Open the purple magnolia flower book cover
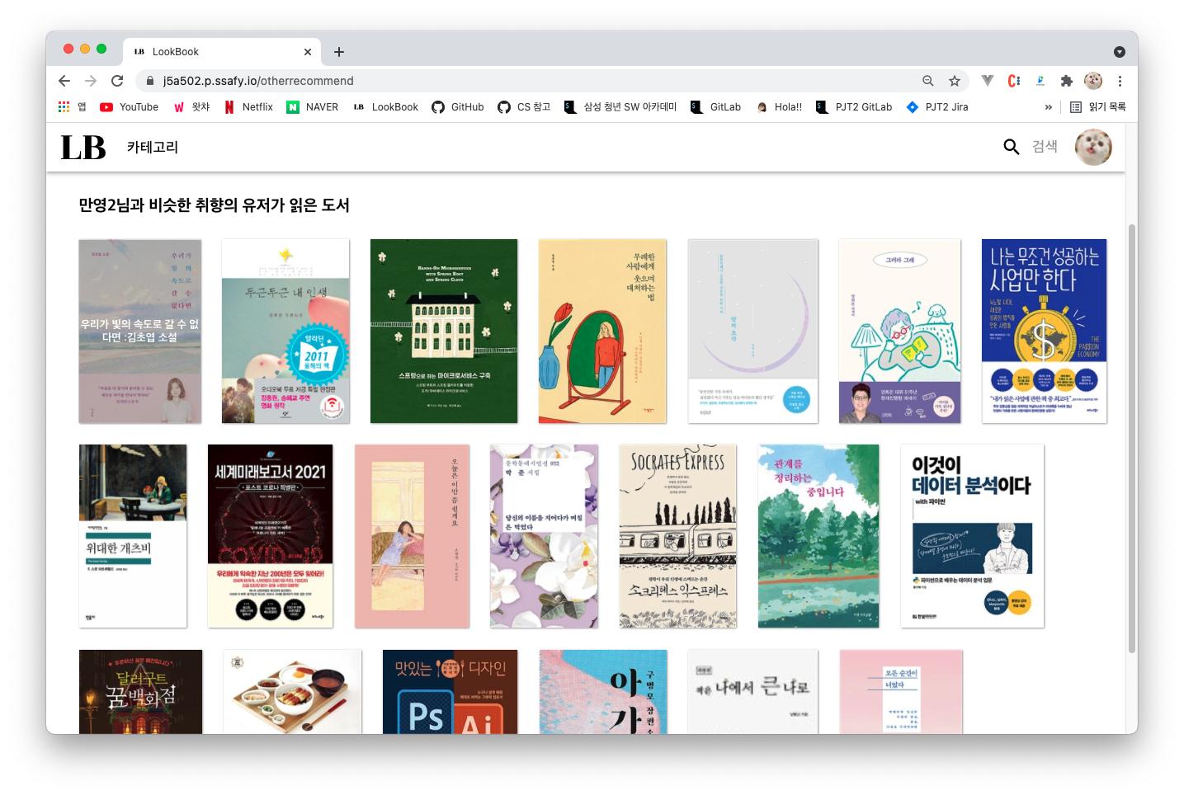Viewport: 1184px width, 795px height. (x=544, y=536)
